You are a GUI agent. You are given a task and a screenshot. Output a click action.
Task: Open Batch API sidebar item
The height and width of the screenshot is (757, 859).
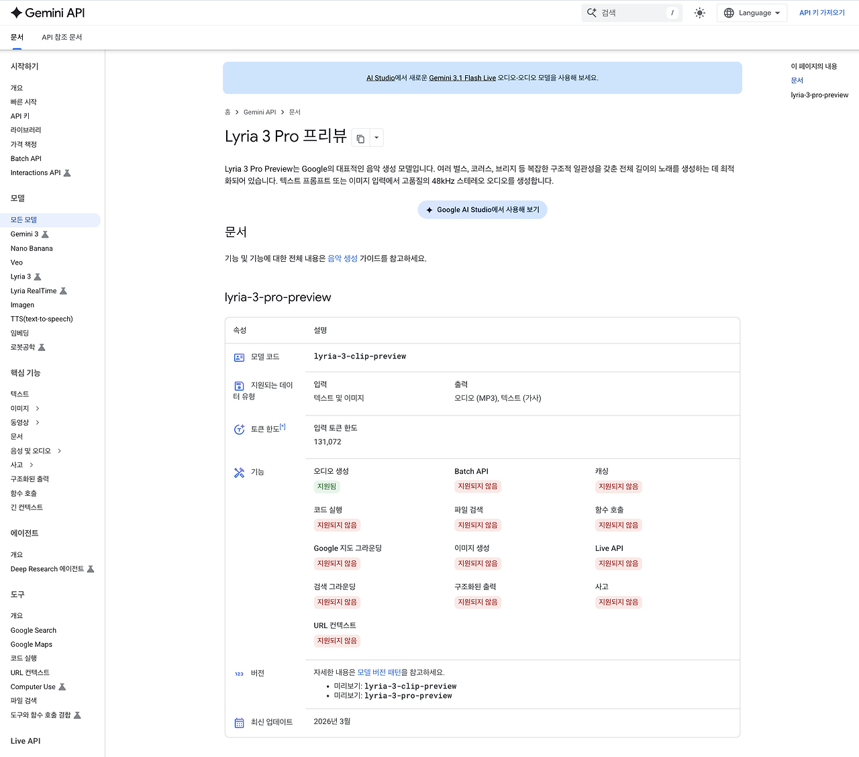[26, 158]
